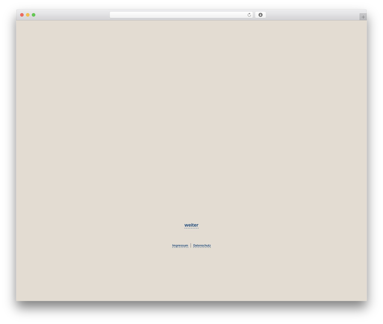Open the Impressum link
Image resolution: width=383 pixels, height=324 pixels.
tap(180, 246)
